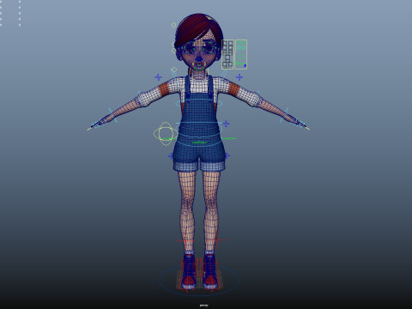Select the yellow atom-shaped control beside the waist
The height and width of the screenshot is (309, 412).
pyautogui.click(x=166, y=133)
